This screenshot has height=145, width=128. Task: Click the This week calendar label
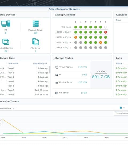point(66,27)
